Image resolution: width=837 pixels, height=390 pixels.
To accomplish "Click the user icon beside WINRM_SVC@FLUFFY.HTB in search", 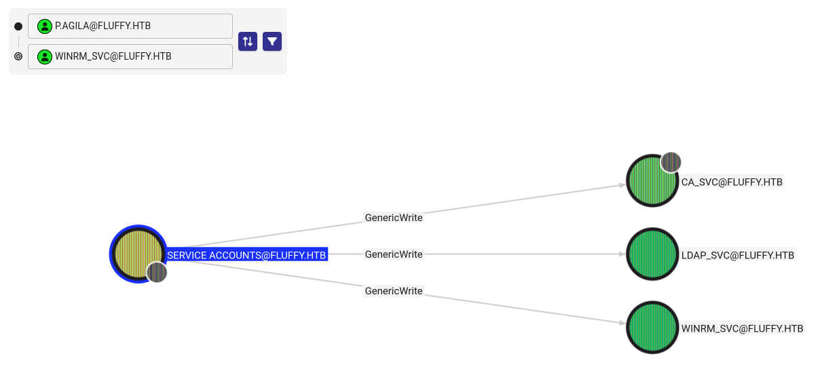I will click(45, 57).
